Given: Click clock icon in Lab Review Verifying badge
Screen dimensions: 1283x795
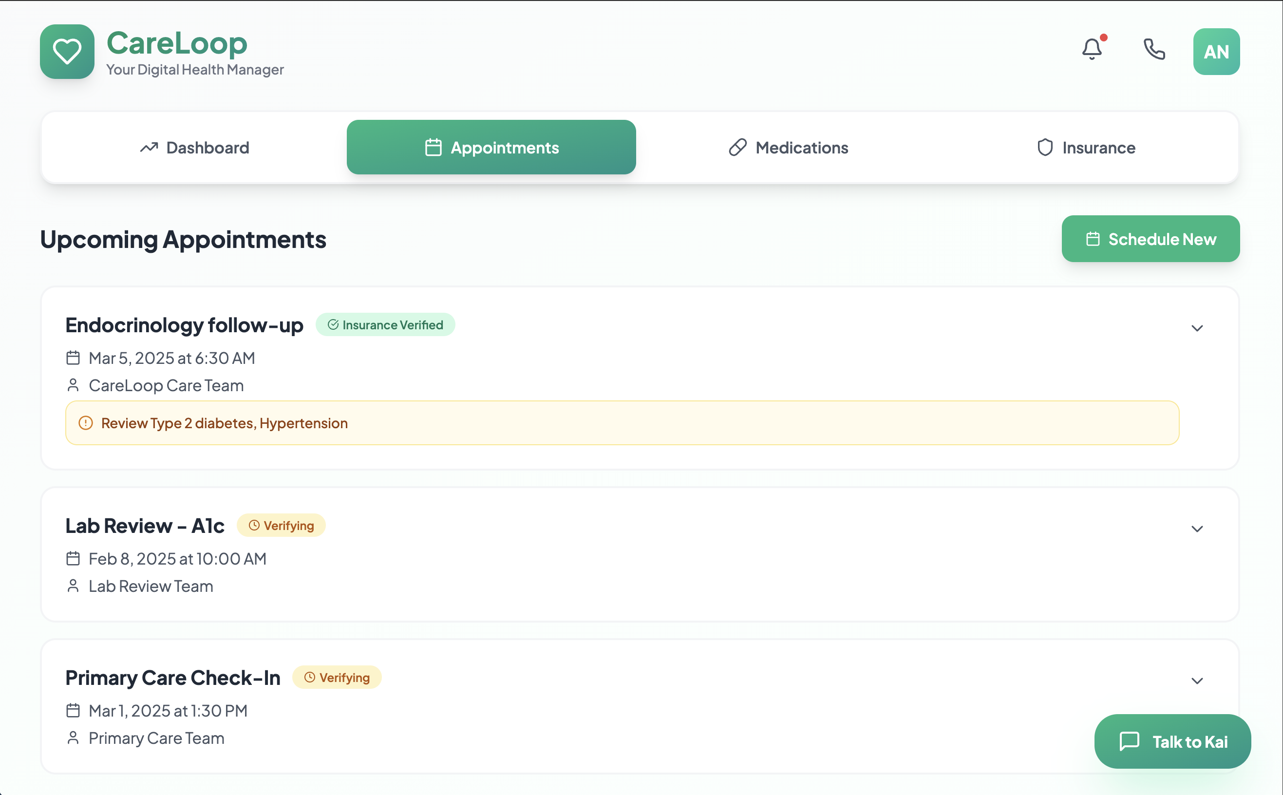Looking at the screenshot, I should pyautogui.click(x=254, y=525).
